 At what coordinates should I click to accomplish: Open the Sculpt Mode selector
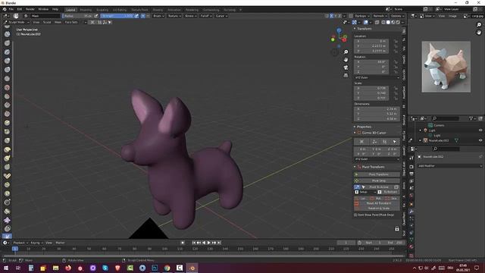17,22
